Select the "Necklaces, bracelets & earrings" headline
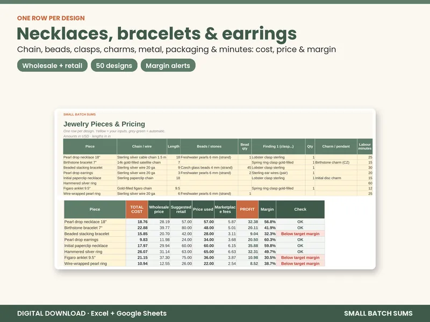The width and height of the screenshot is (430, 322). 156,33
